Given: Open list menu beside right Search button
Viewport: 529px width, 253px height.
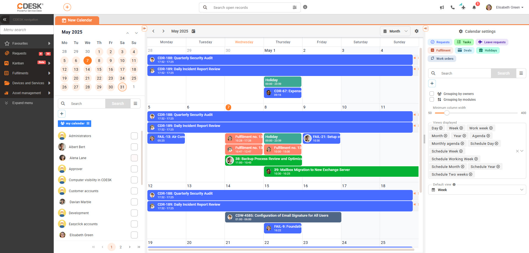Looking at the screenshot, I should coord(521,73).
